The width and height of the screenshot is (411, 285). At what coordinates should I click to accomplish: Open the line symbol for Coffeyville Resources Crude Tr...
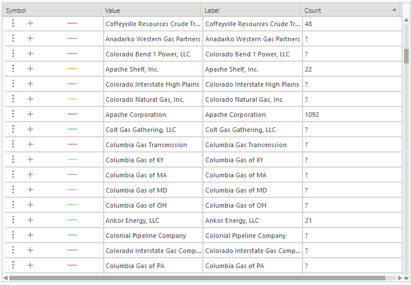pyautogui.click(x=72, y=23)
